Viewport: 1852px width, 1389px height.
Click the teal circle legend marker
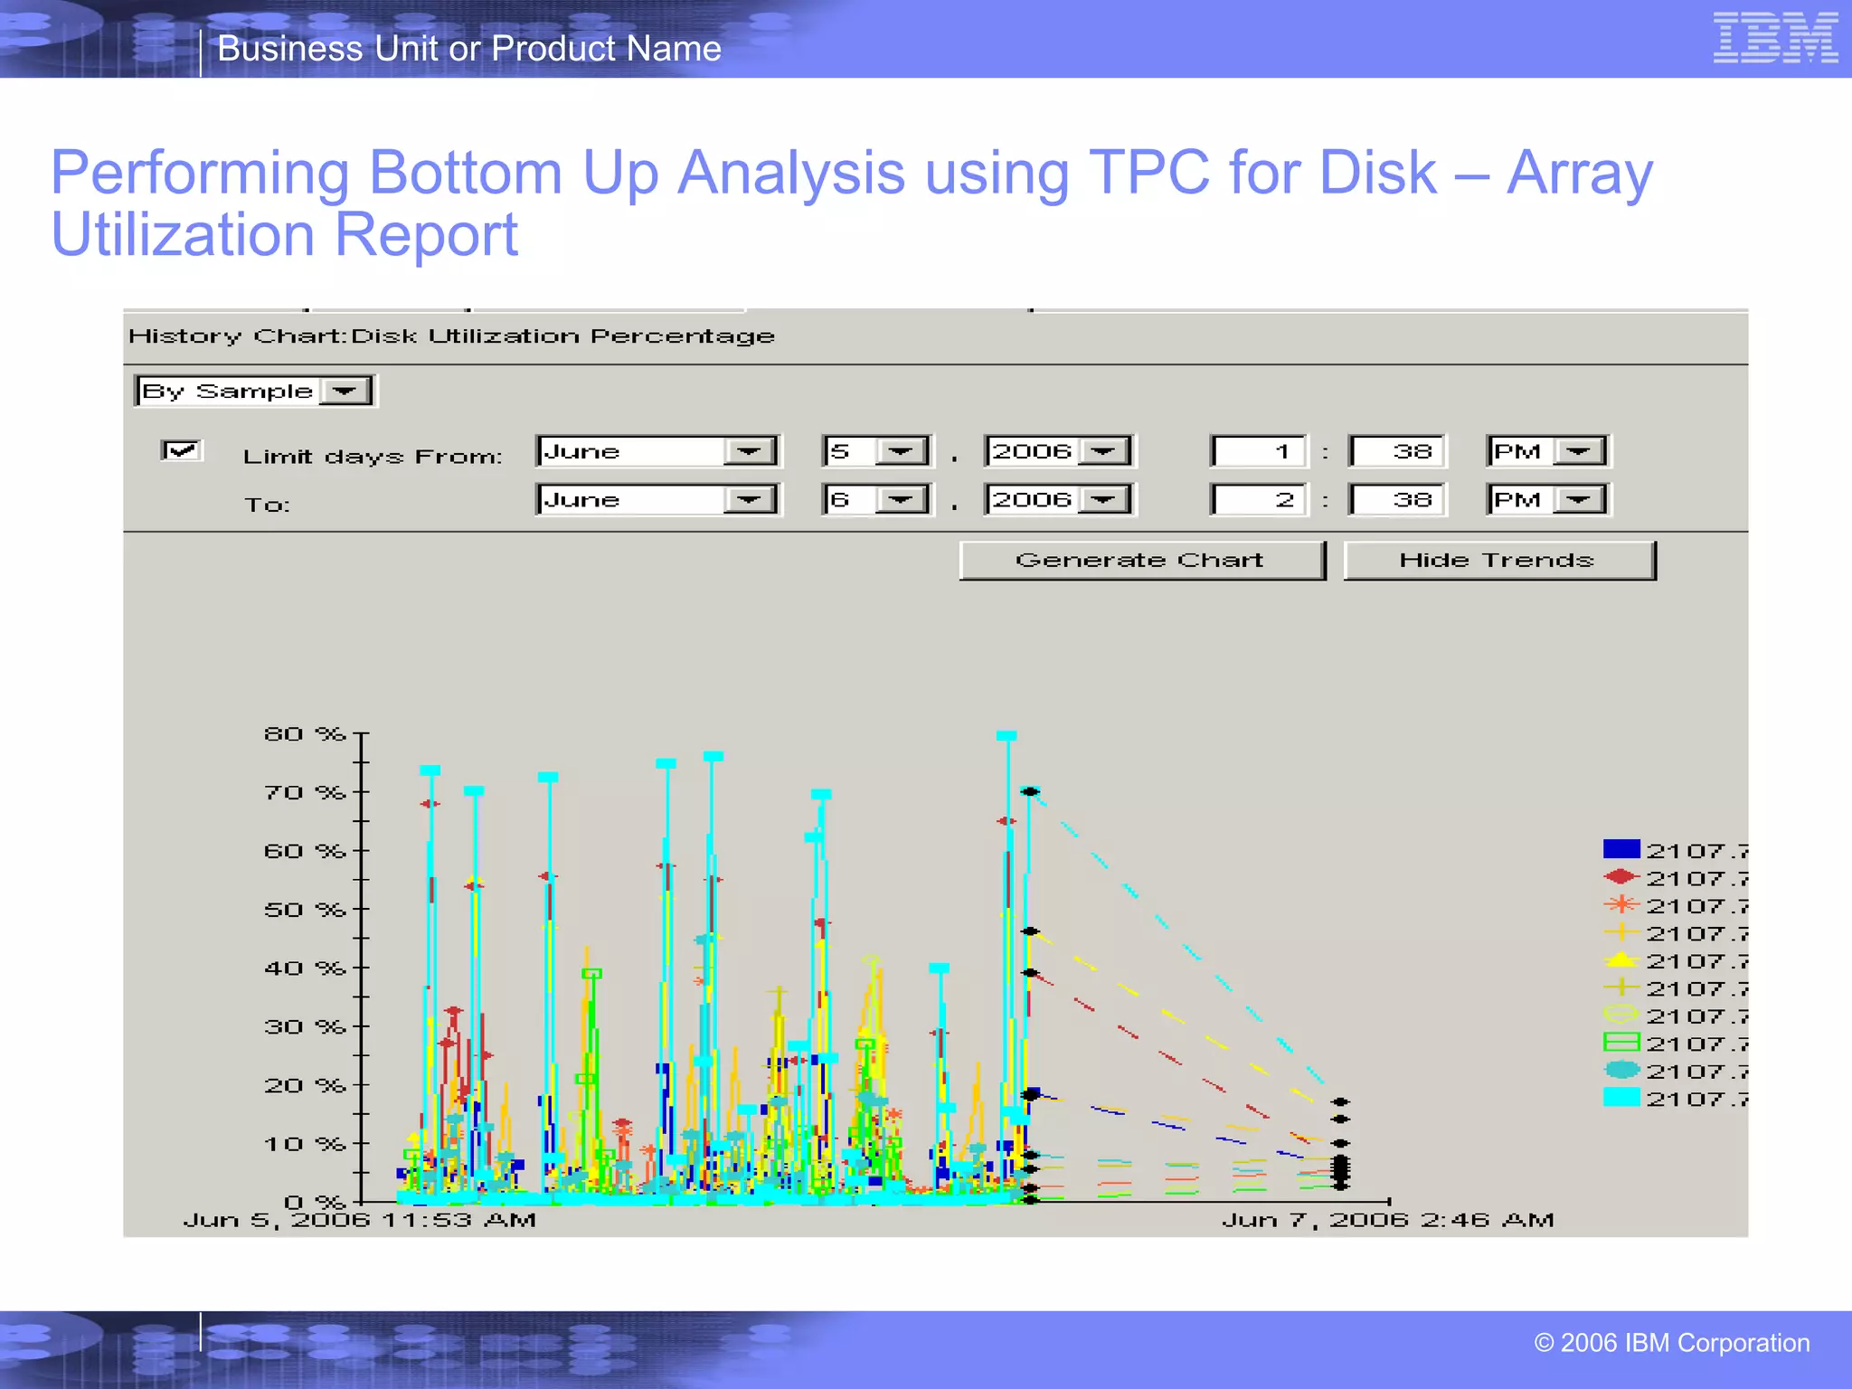1621,1070
